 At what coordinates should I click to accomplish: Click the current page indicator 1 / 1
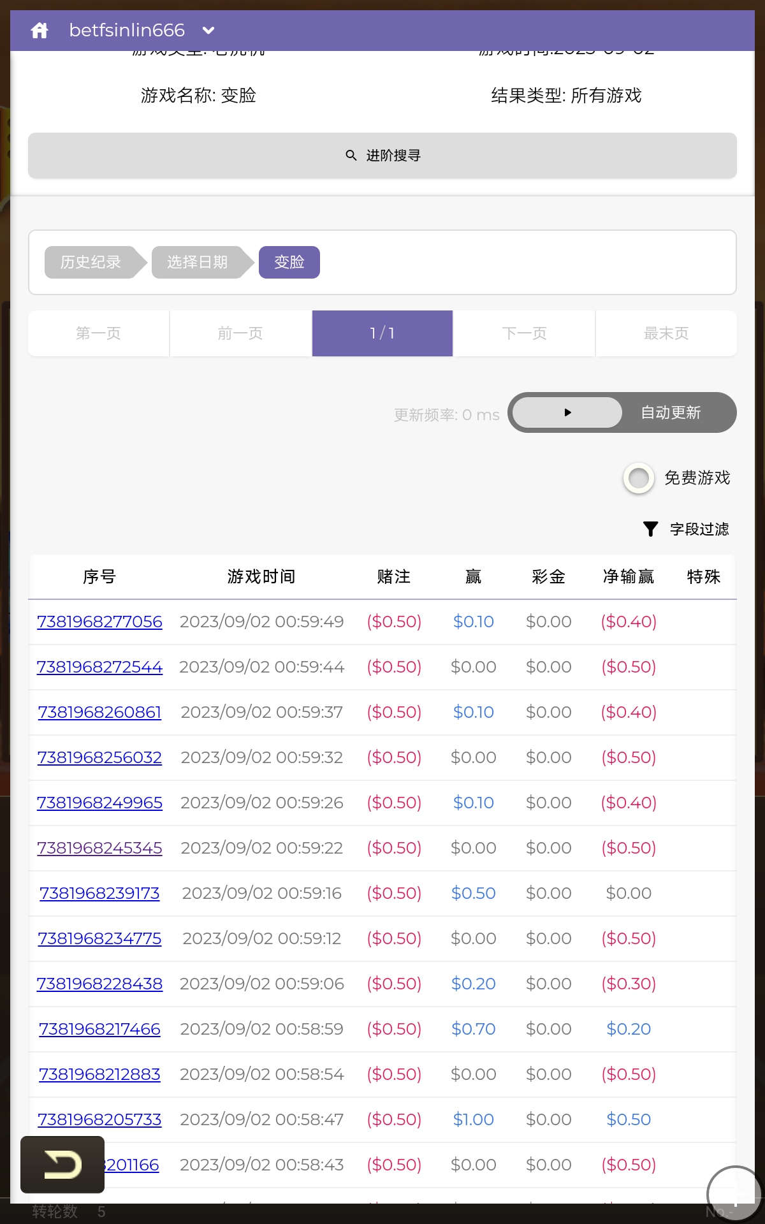point(382,333)
